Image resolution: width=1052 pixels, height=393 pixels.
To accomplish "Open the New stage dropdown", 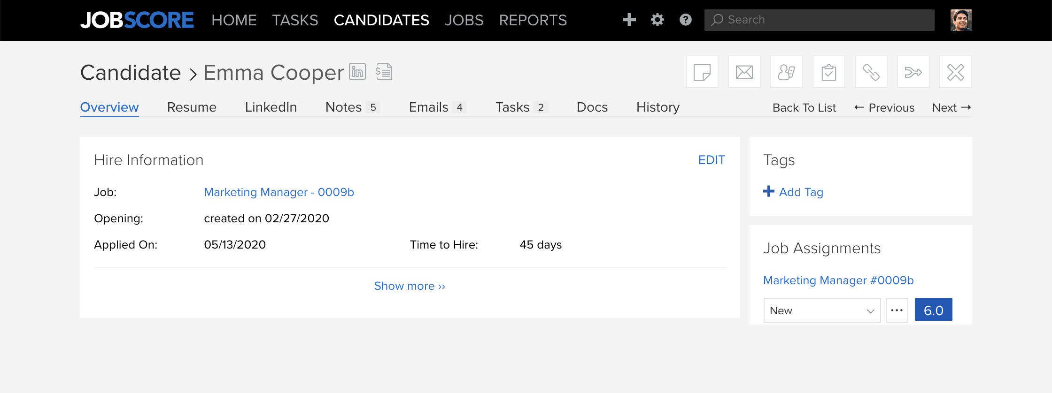I will (x=822, y=310).
